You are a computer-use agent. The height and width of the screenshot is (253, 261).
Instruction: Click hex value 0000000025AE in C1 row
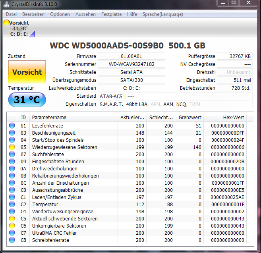[228, 197]
